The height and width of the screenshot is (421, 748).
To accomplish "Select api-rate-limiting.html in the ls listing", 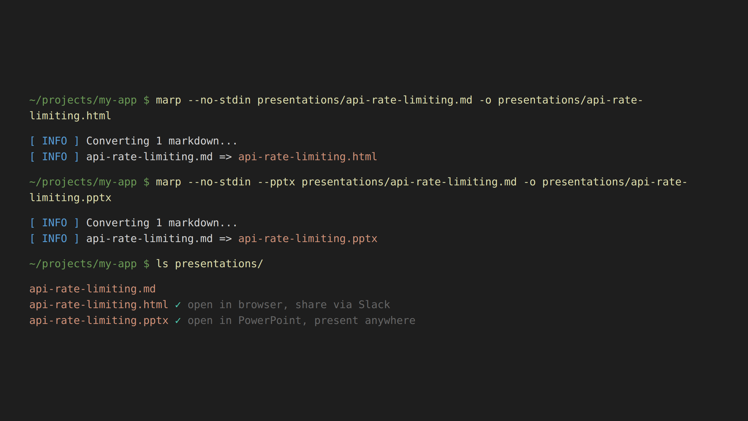I will pyautogui.click(x=98, y=305).
